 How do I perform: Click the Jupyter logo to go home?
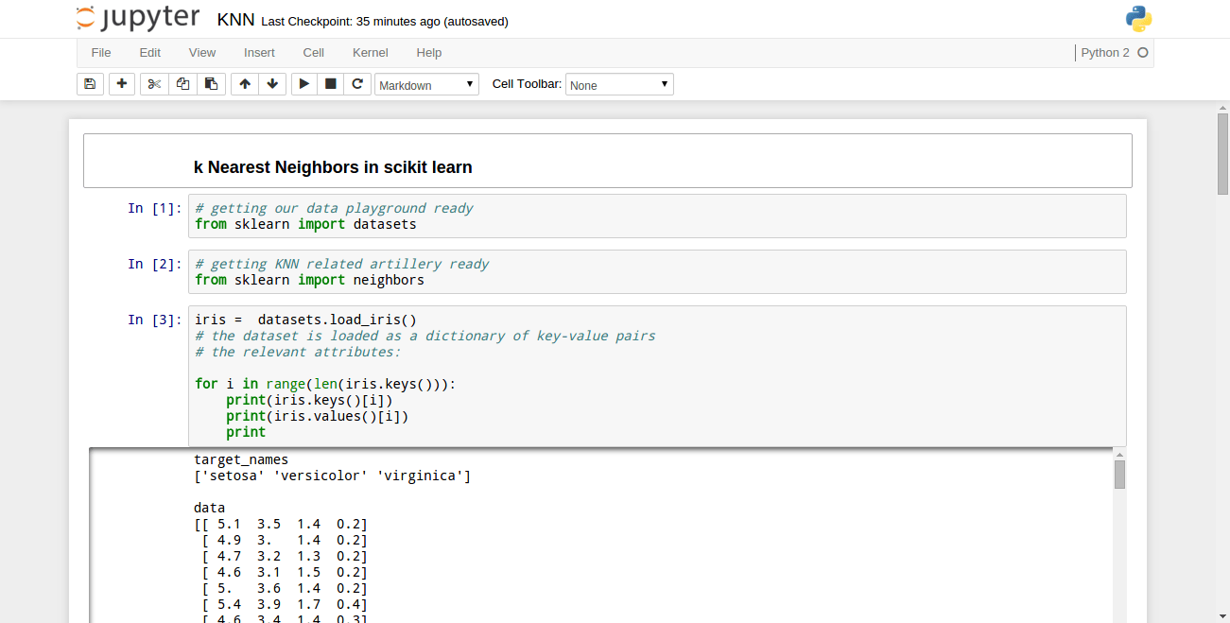tap(138, 18)
